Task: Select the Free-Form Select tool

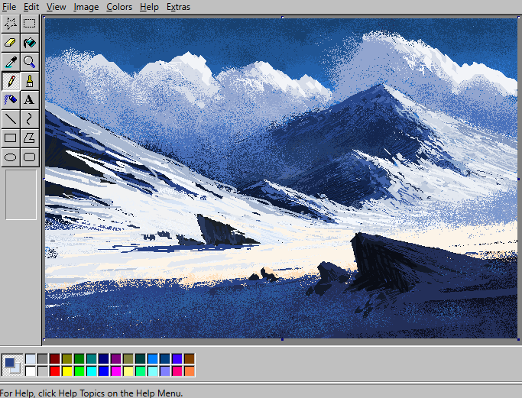Action: [11, 24]
